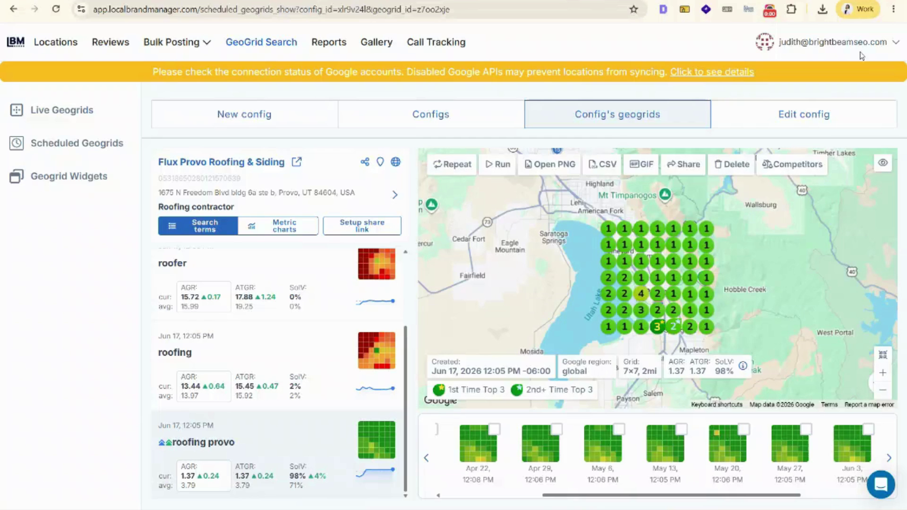
Task: Open the New config tab
Action: click(244, 114)
